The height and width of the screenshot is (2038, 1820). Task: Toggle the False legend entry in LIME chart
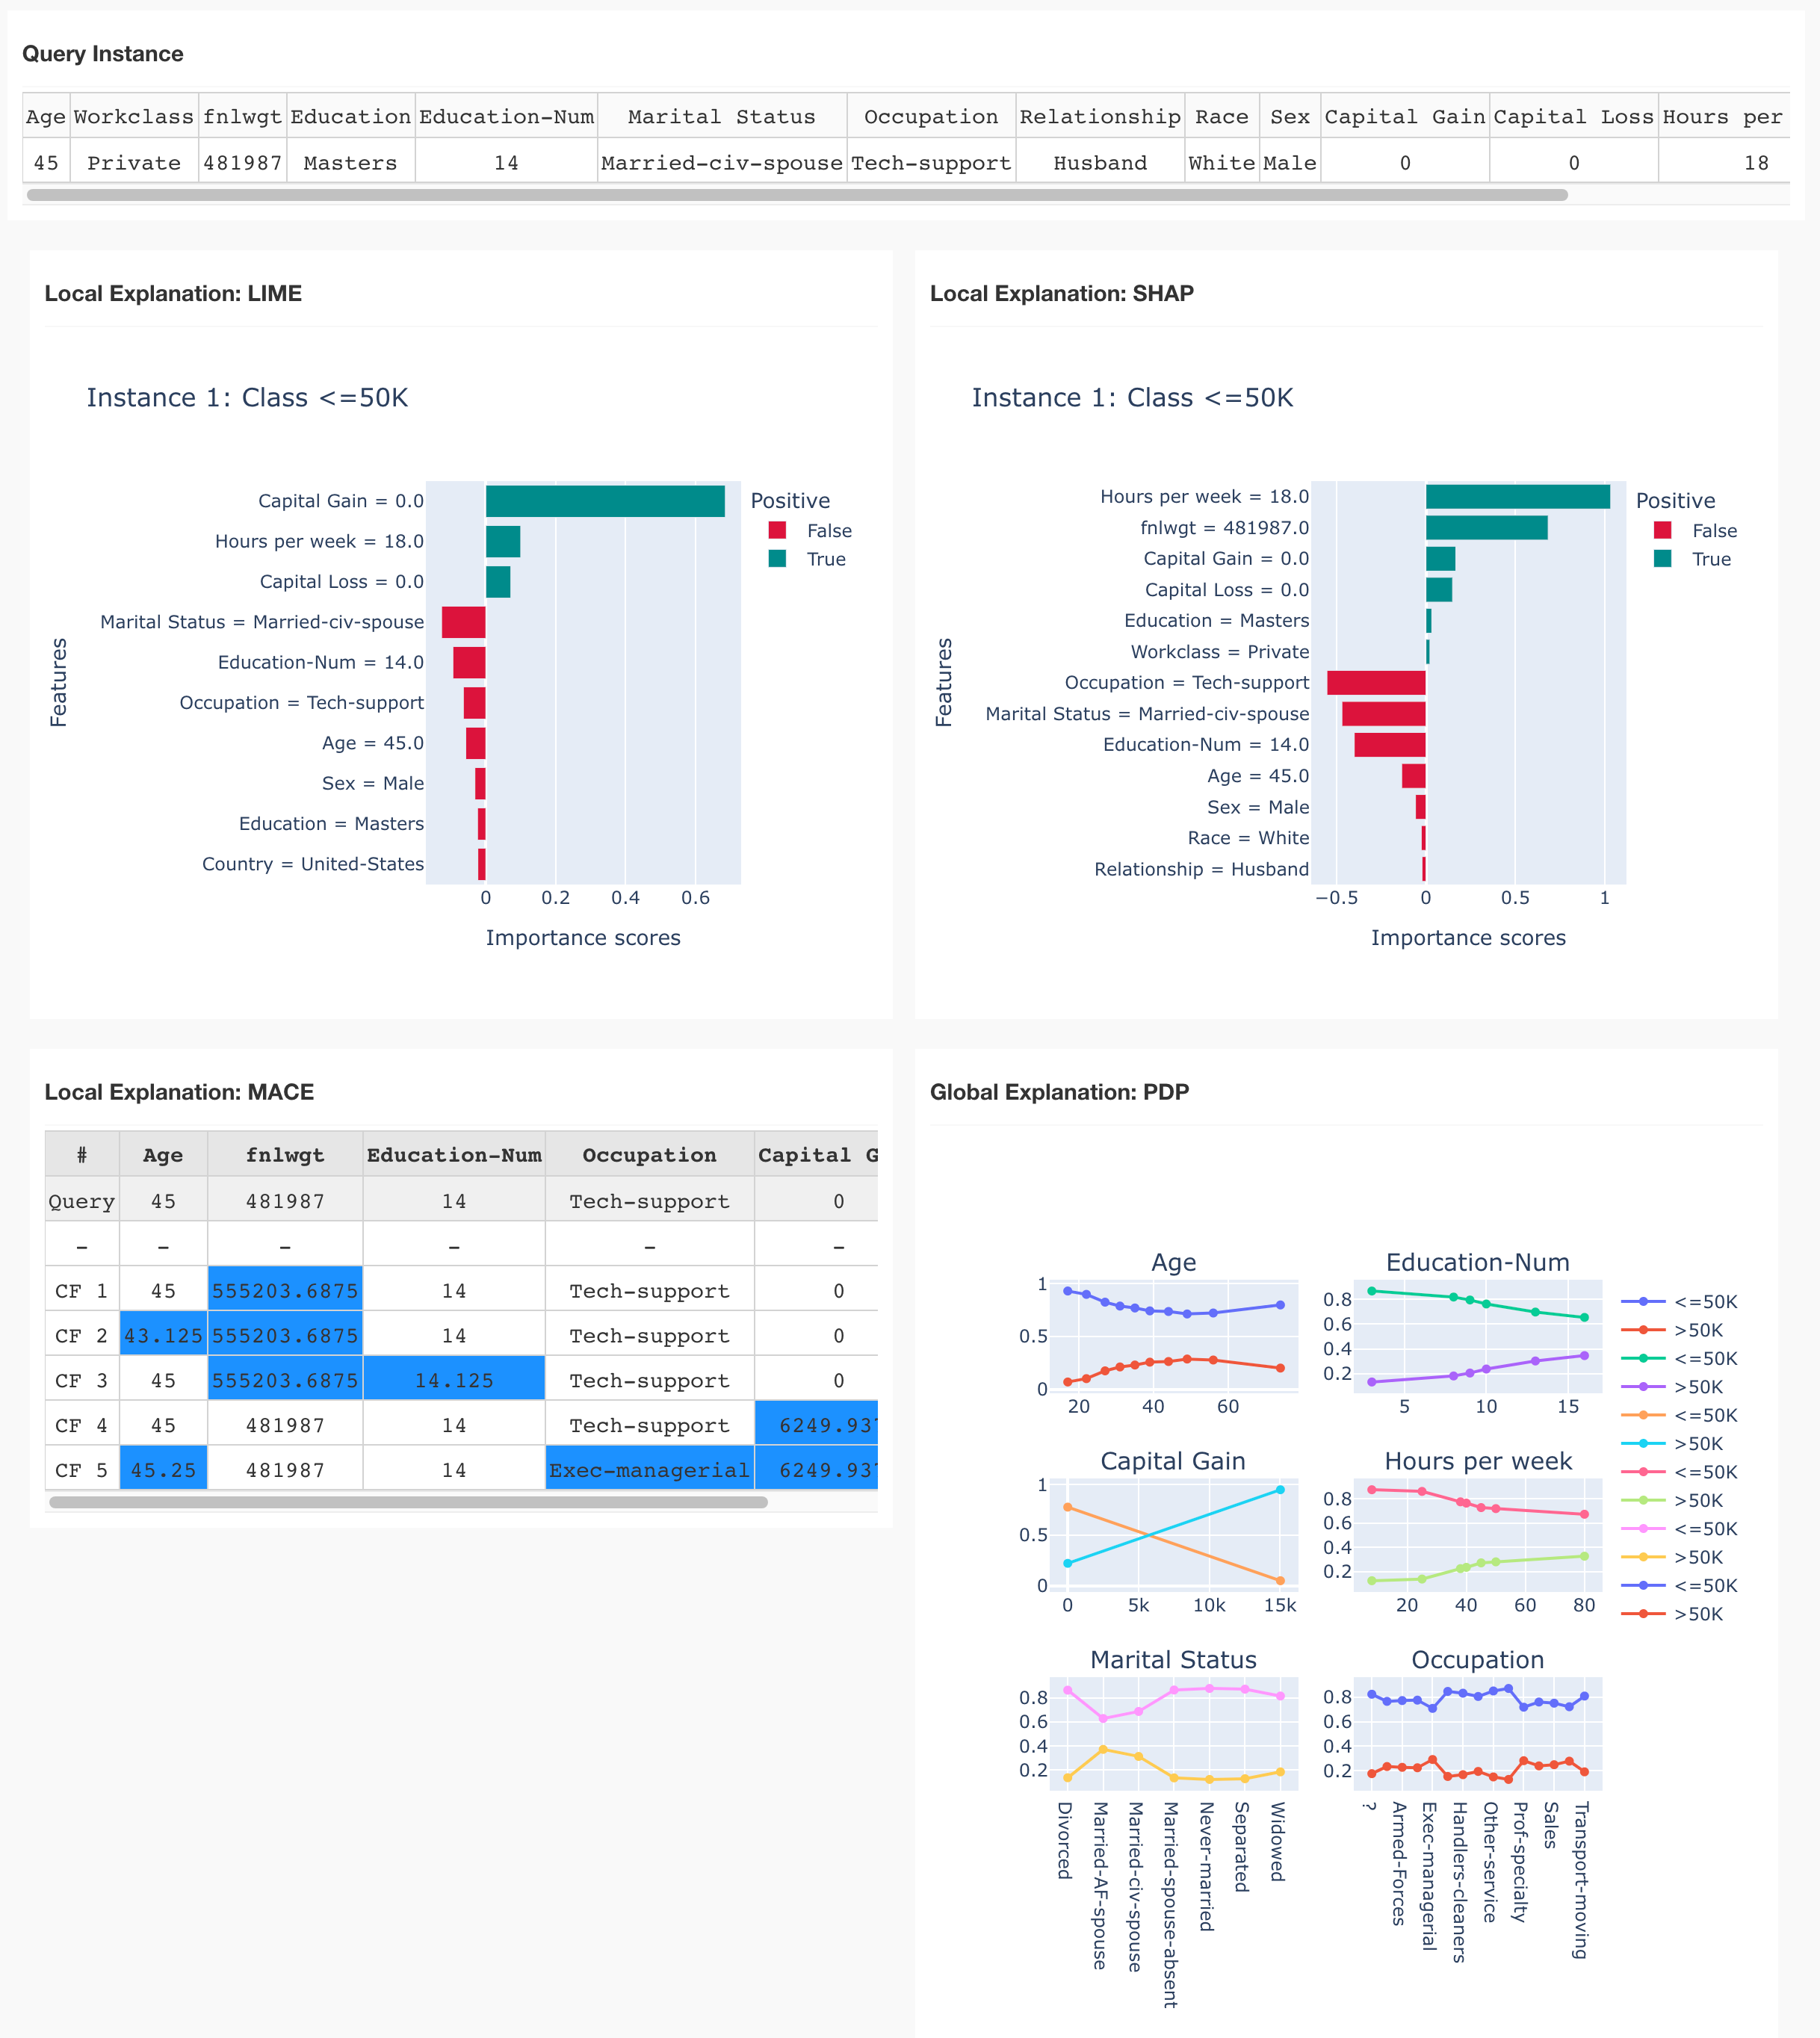click(x=810, y=531)
